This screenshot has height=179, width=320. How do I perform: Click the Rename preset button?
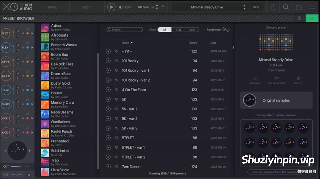[x=255, y=81]
